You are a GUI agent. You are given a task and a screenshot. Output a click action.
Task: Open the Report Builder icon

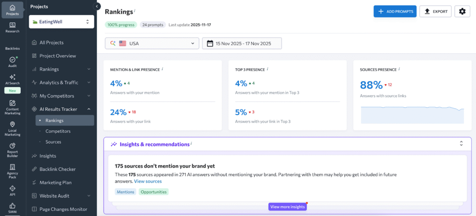click(13, 146)
